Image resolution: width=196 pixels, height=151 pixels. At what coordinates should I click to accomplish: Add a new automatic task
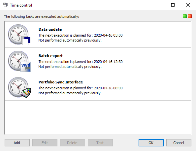pyautogui.click(x=17, y=143)
